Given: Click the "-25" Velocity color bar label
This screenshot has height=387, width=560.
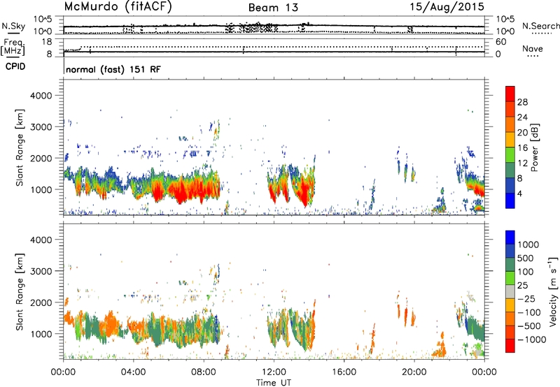Looking at the screenshot, I should tap(526, 299).
